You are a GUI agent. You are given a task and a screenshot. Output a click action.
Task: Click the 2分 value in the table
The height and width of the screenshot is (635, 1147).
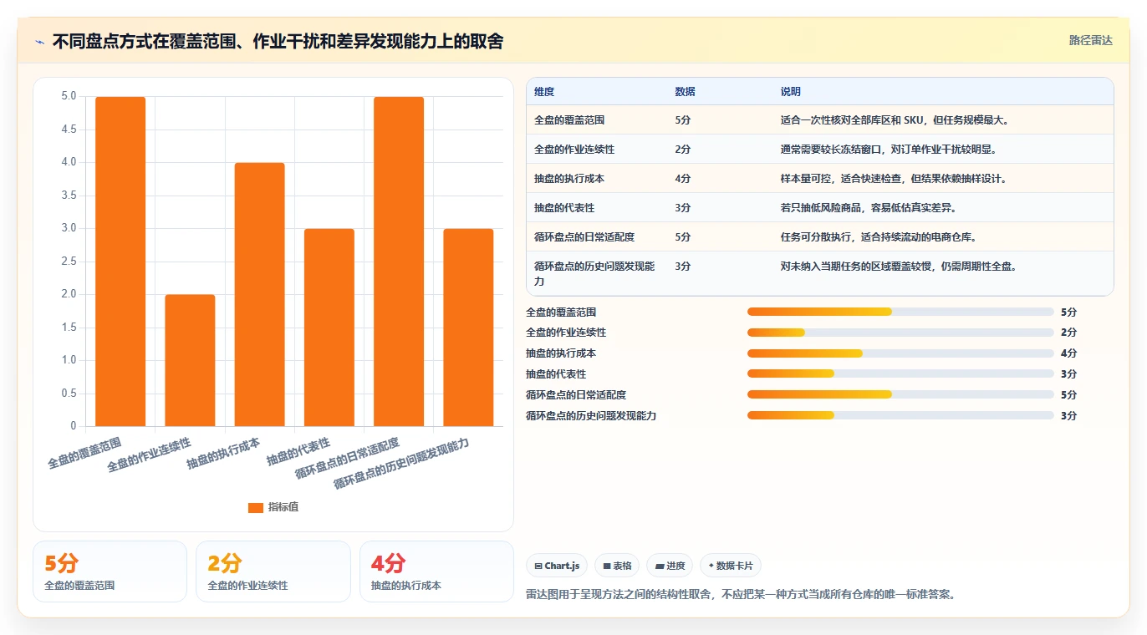pyautogui.click(x=682, y=149)
